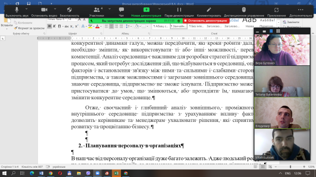The image size is (316, 177).
Task: Minimize the Zoom video panel
Action: pos(257,31)
